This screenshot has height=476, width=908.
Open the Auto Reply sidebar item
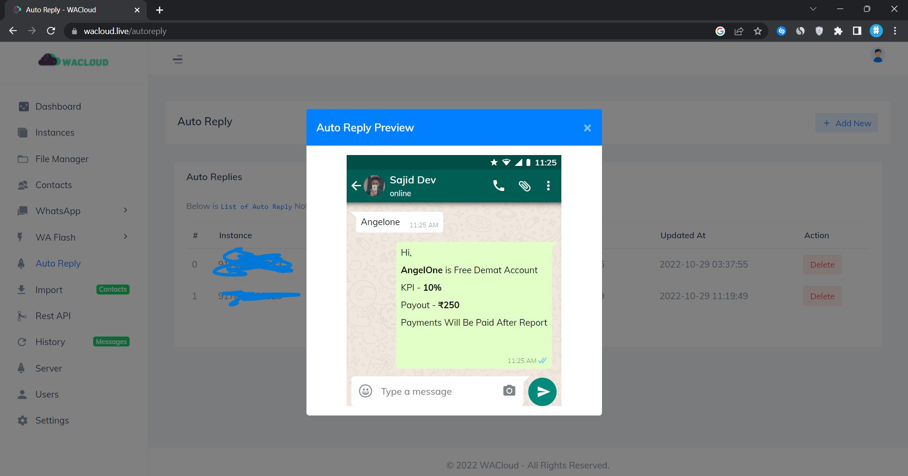(58, 263)
